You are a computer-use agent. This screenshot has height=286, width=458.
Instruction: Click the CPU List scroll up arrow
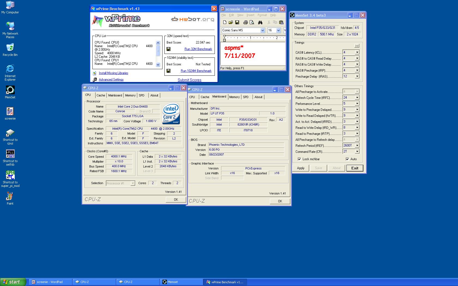tap(158, 43)
